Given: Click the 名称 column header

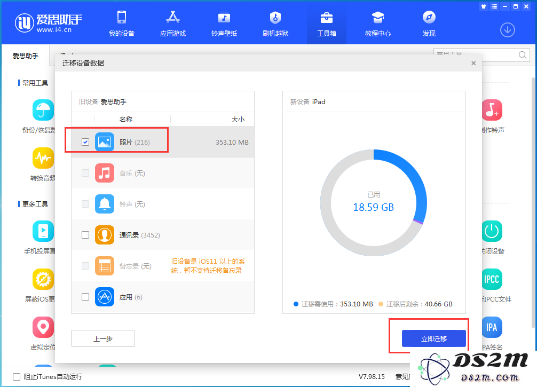Looking at the screenshot, I should point(125,119).
